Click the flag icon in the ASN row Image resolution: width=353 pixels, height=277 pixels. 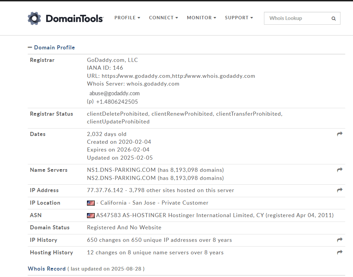[x=90, y=215]
